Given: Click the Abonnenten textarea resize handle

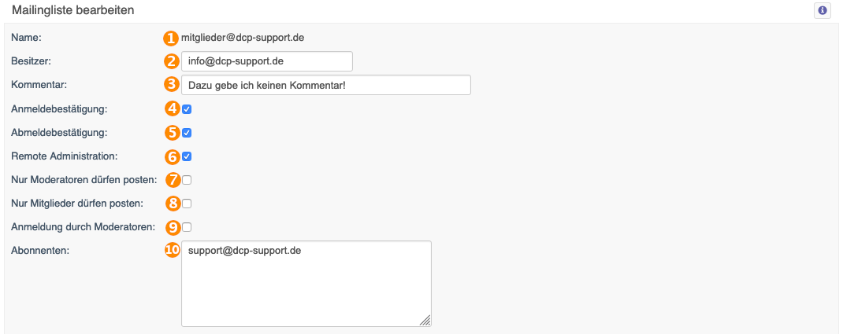Looking at the screenshot, I should coord(425,321).
